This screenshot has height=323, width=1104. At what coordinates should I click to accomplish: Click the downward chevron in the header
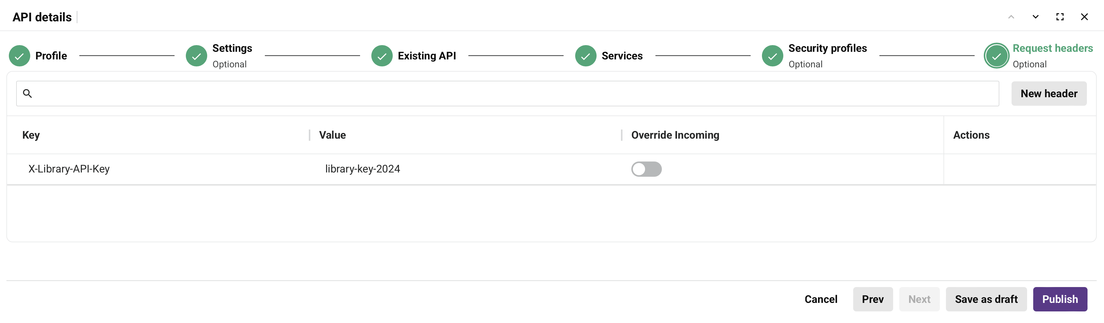[x=1035, y=17]
